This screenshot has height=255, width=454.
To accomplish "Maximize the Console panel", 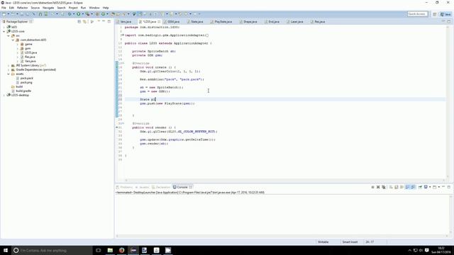I will click(x=449, y=187).
